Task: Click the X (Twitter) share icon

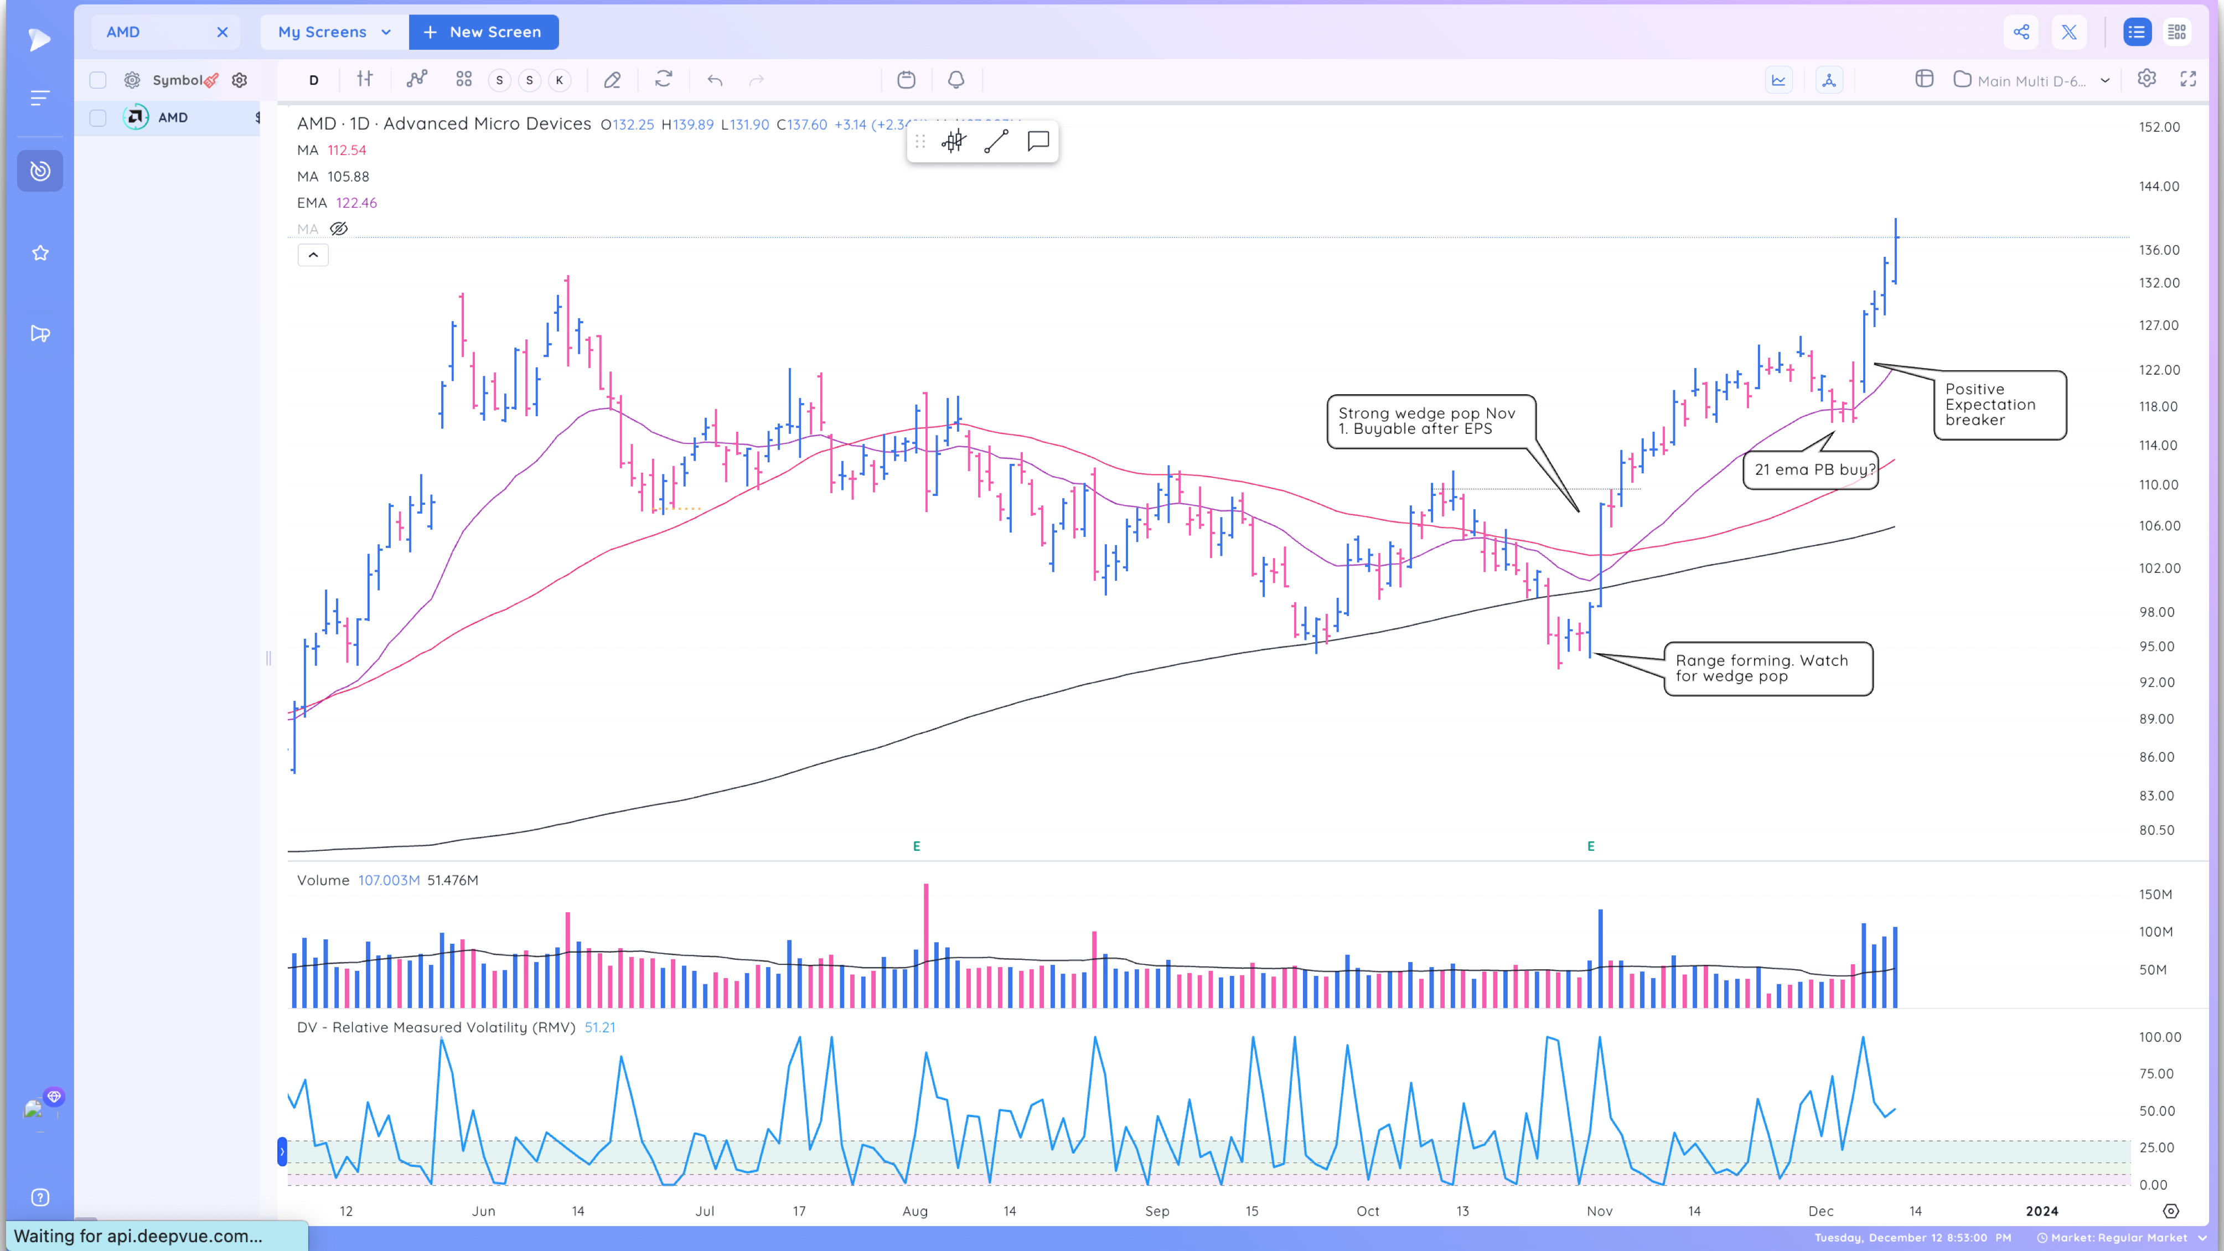Action: point(2070,32)
